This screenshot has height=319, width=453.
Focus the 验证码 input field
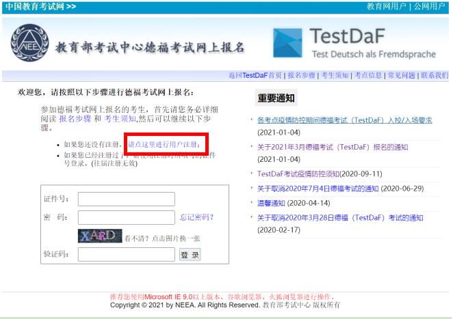(126, 254)
